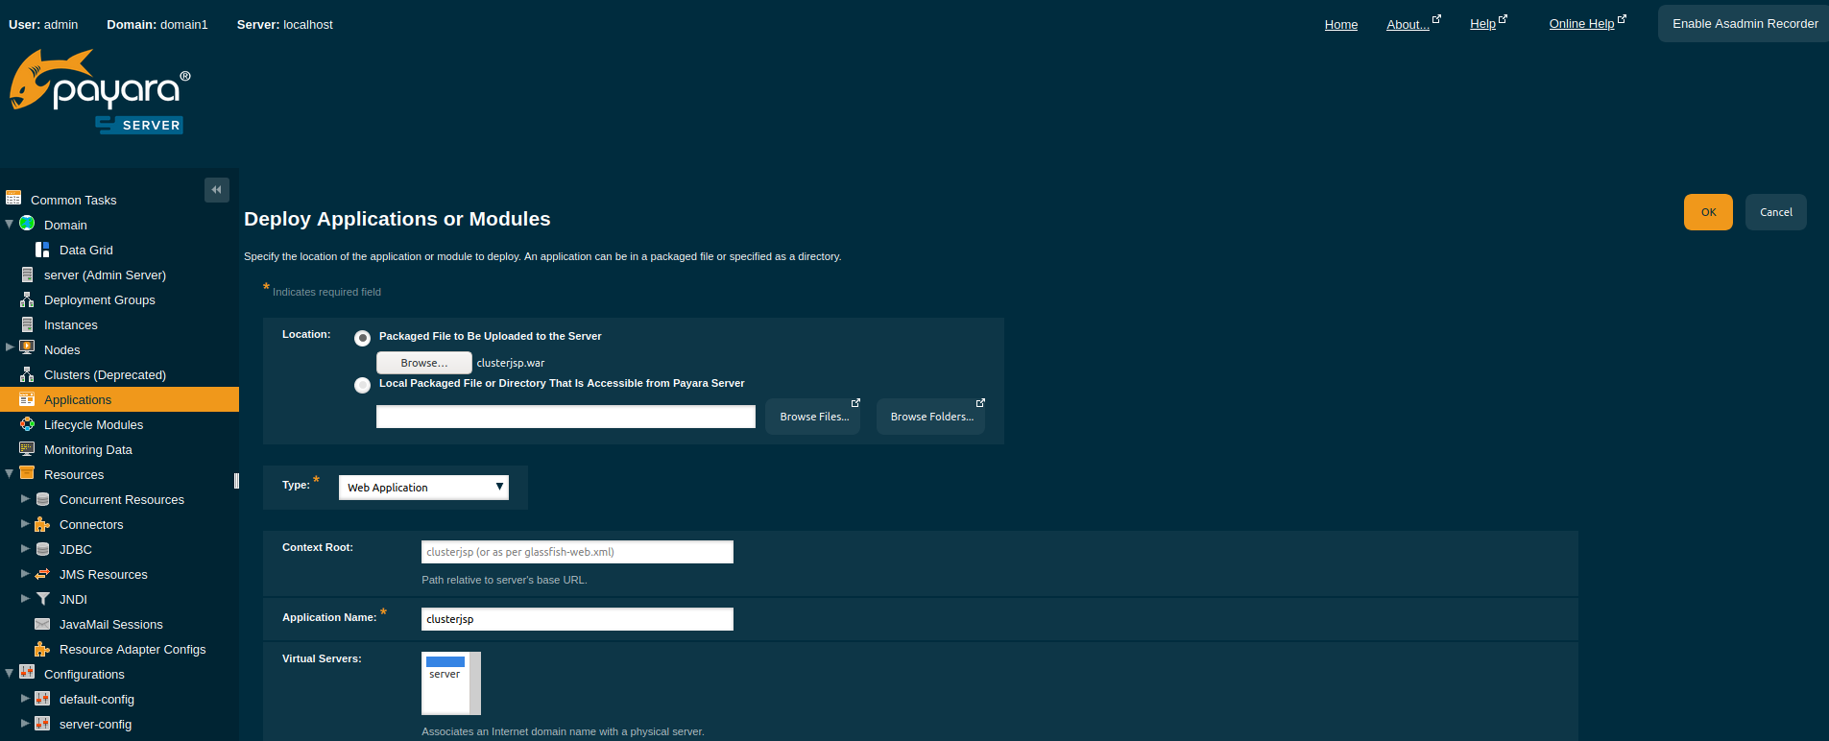This screenshot has width=1829, height=741.
Task: Select Packaged File to Be Uploaded radio
Action: tap(362, 338)
